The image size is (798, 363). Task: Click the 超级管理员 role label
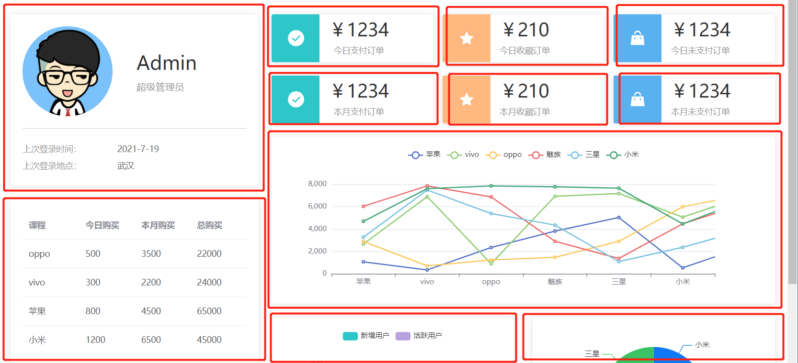(160, 87)
